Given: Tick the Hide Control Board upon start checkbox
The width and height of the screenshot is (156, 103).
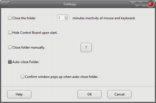Looking at the screenshot, I should tap(10, 33).
